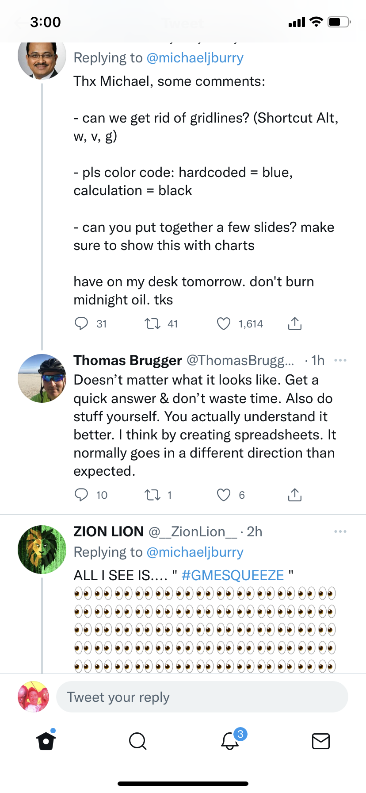Image resolution: width=366 pixels, height=793 pixels.
Task: Open more options on ZION LION's tweet
Action: click(x=340, y=531)
